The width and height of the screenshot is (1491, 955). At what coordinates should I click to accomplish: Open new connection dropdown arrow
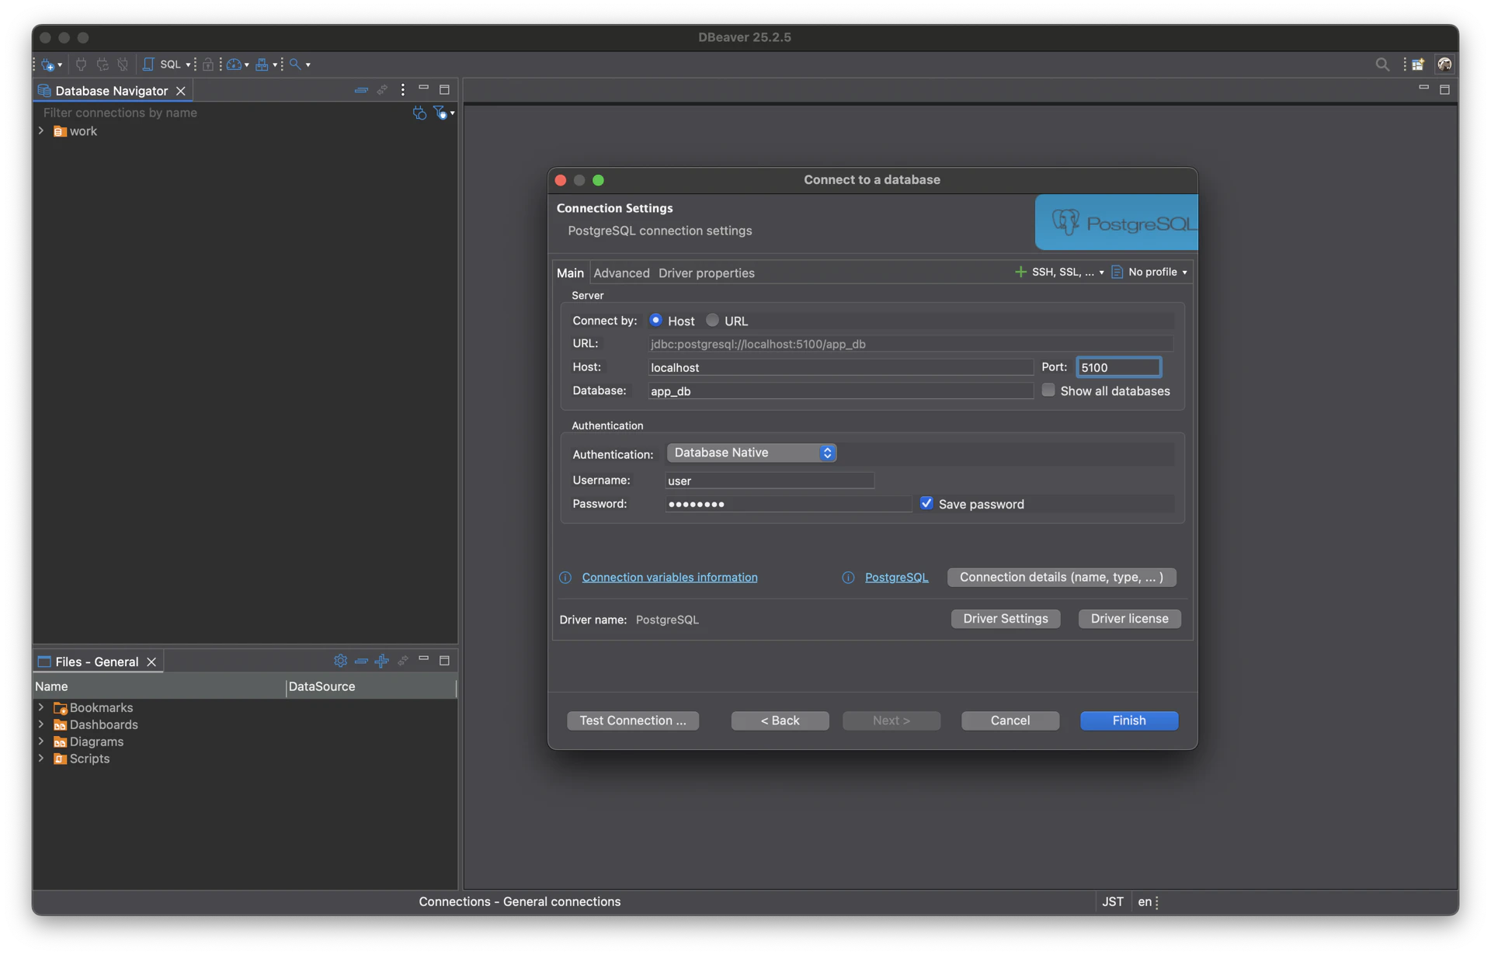tap(60, 65)
